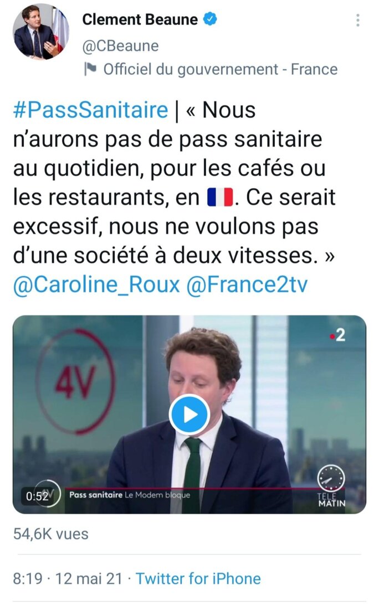Visit the @Caroline_Roux mention
This screenshot has height=606, width=379.
(x=96, y=285)
